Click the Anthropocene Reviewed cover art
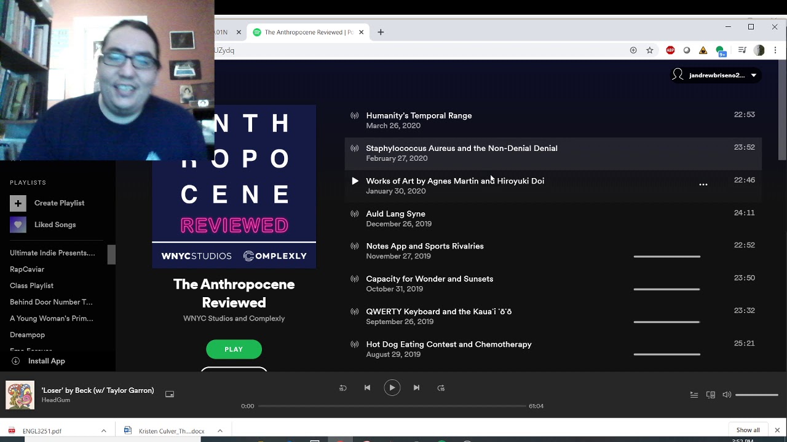Screen dimensions: 787x442 pos(234,187)
